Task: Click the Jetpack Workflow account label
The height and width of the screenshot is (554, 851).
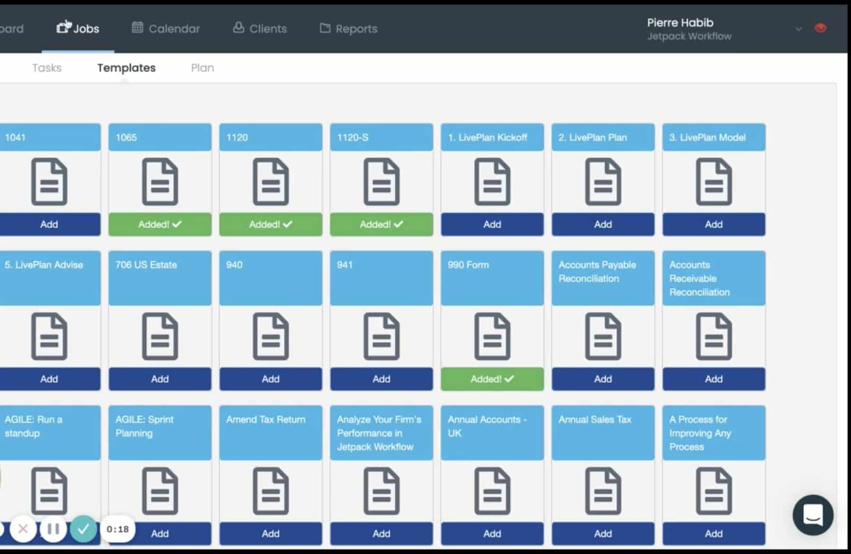Action: tap(689, 36)
